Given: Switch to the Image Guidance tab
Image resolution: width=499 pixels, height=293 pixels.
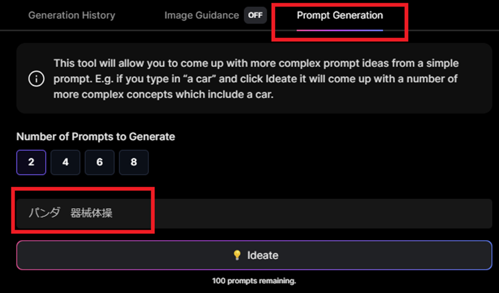Looking at the screenshot, I should [x=202, y=15].
